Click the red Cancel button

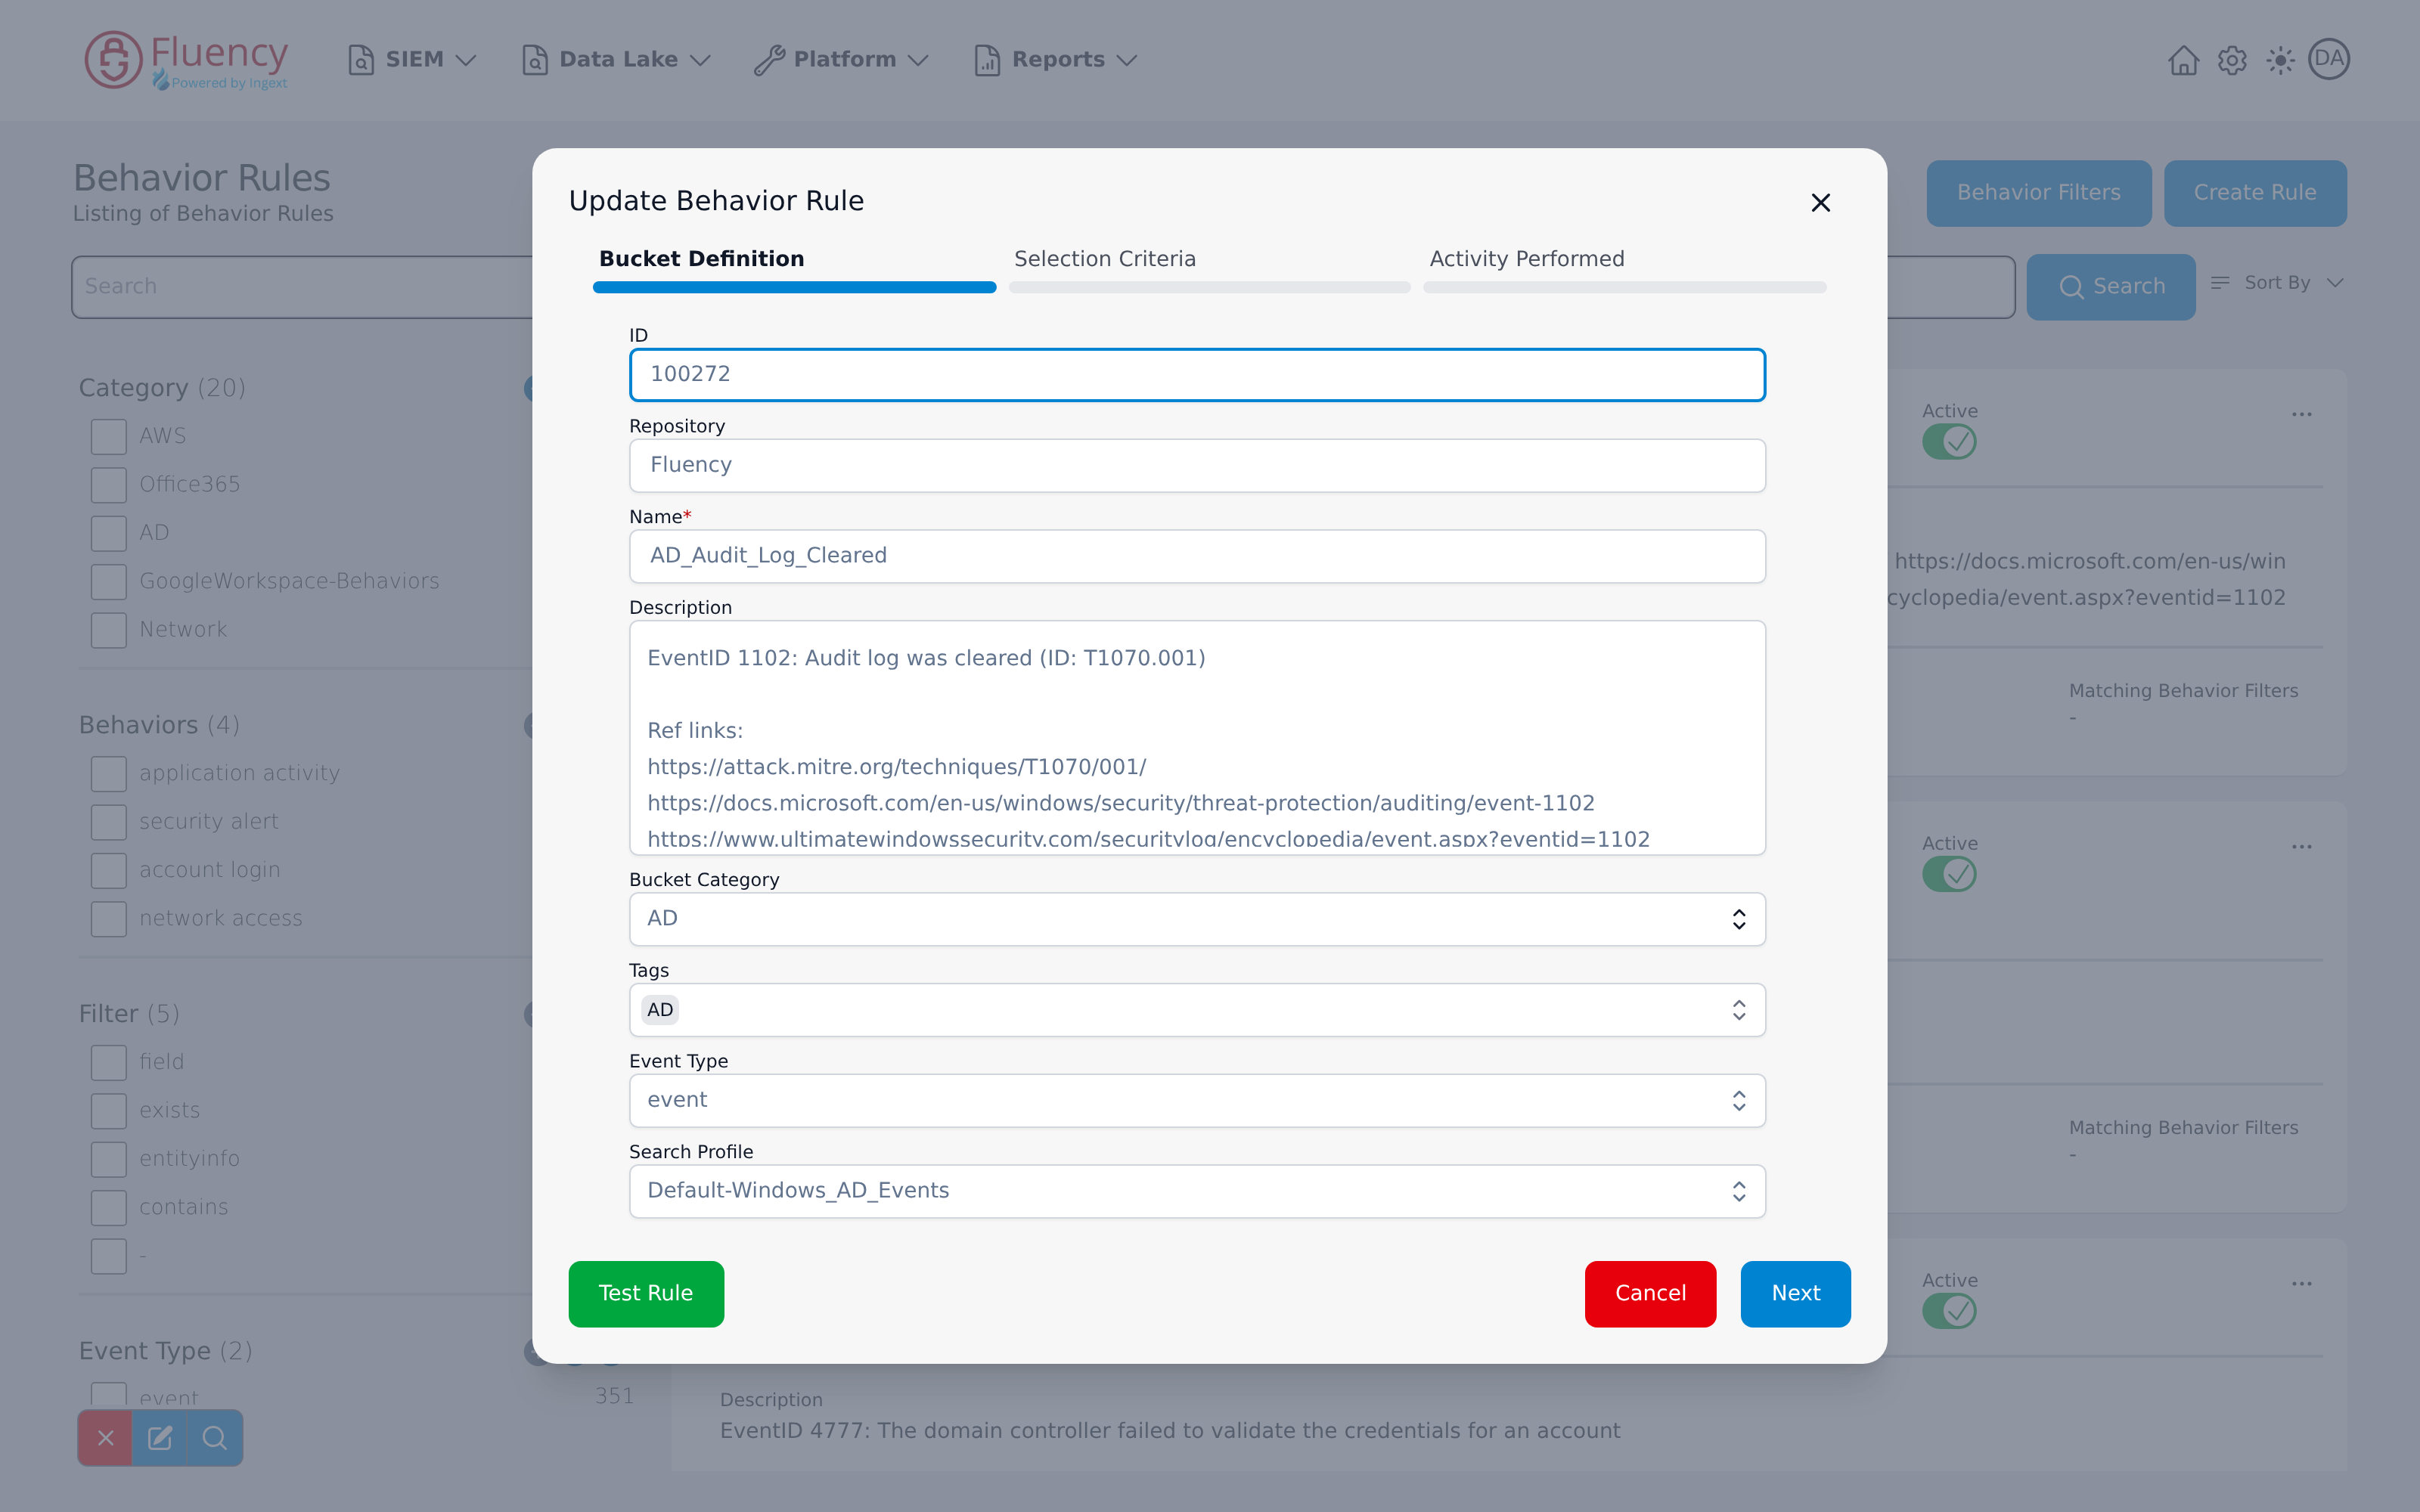1650,1294
